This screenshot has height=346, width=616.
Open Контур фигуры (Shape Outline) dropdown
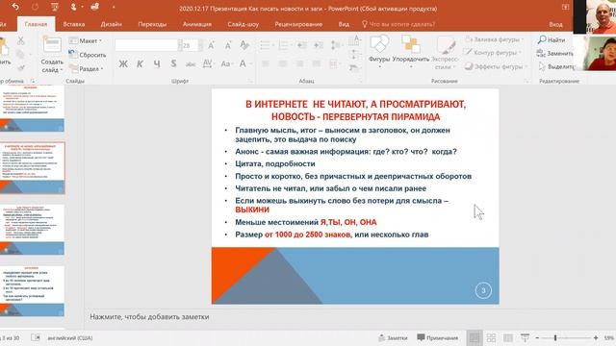[x=492, y=53]
